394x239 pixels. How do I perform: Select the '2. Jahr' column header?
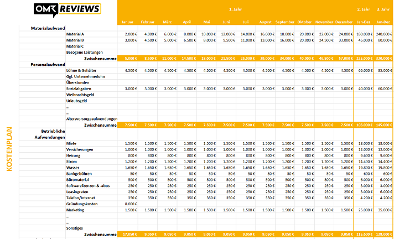point(364,9)
